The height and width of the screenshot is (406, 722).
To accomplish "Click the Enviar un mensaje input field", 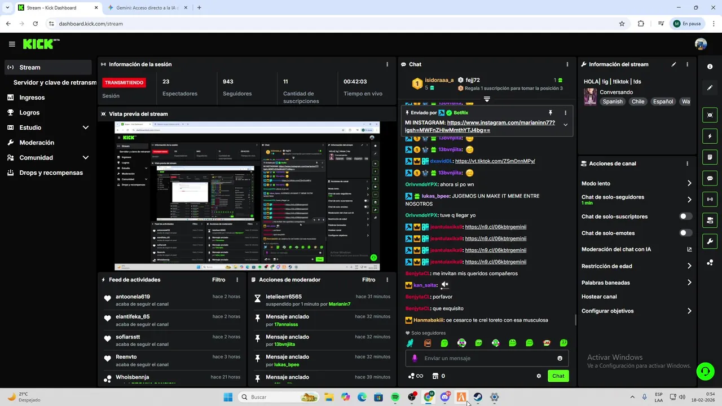I will [487, 358].
